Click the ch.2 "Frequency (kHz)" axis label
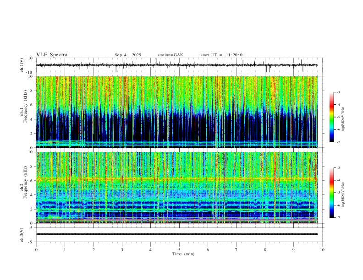This screenshot has width=363, height=280. tap(25, 182)
